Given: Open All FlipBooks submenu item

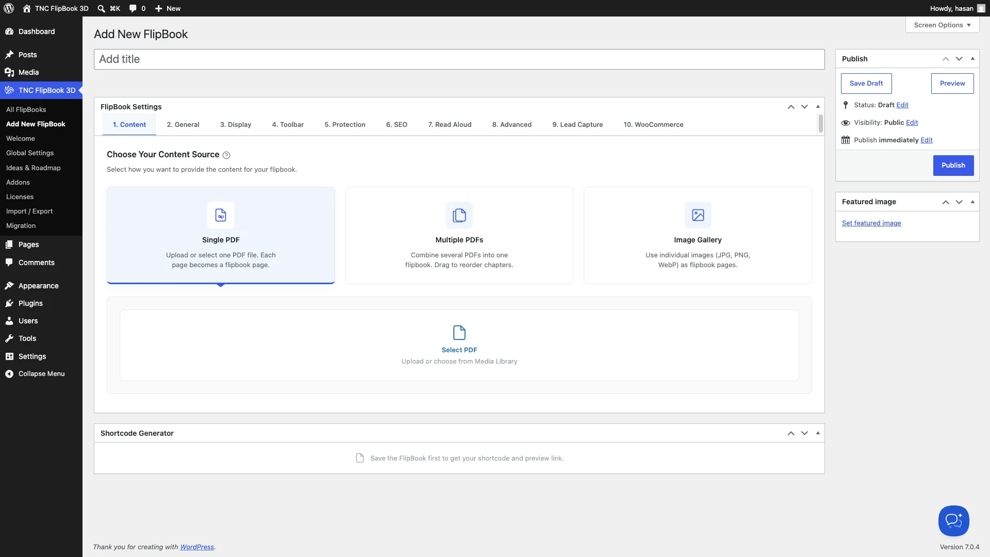Looking at the screenshot, I should 26,110.
